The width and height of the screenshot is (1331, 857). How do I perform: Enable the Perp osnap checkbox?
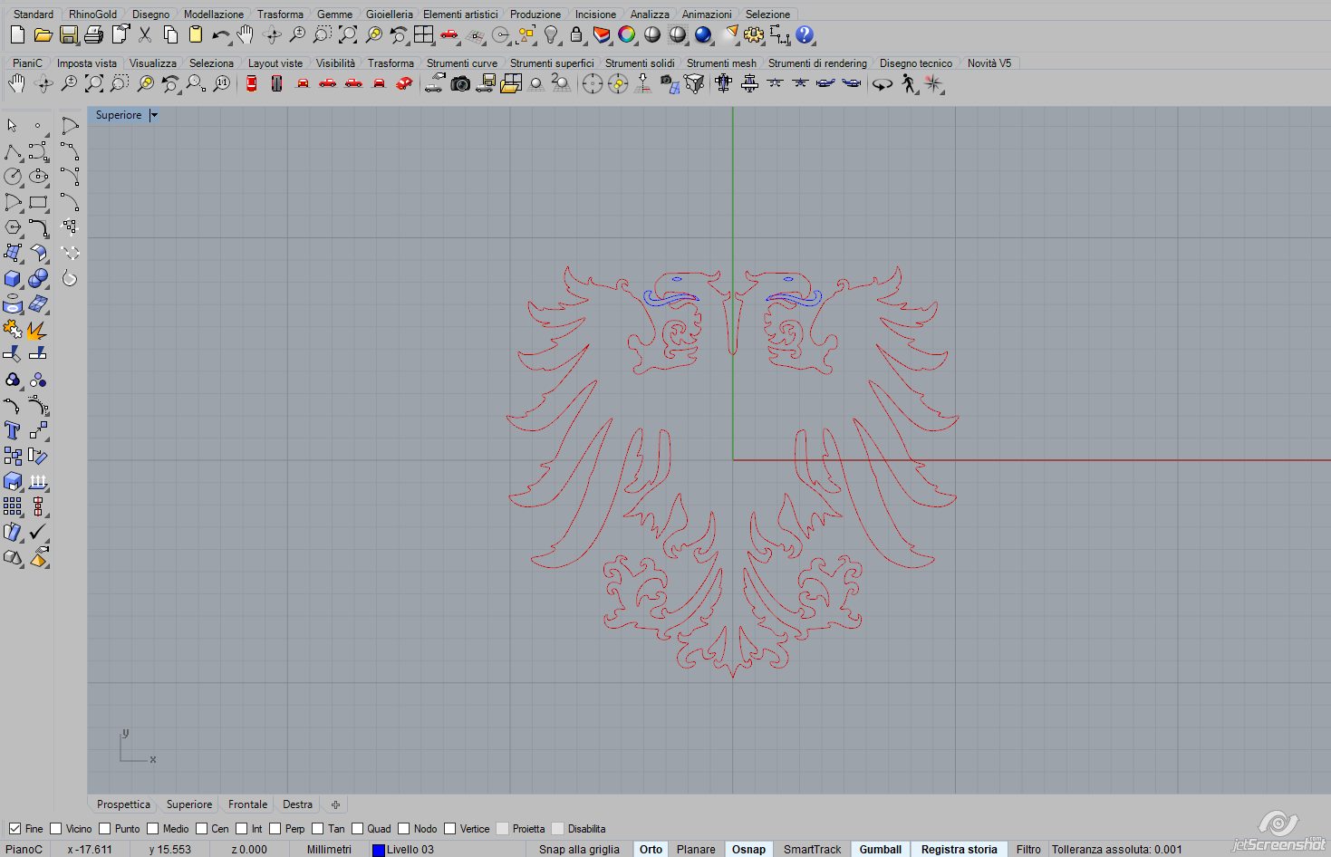[x=275, y=829]
